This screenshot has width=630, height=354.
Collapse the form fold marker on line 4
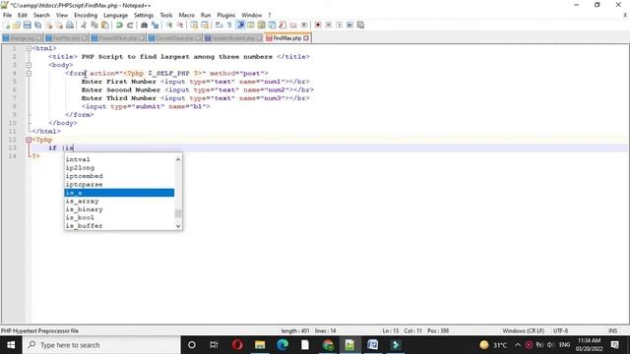point(29,73)
